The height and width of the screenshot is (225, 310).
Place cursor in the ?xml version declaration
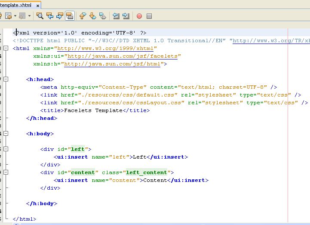80,33
